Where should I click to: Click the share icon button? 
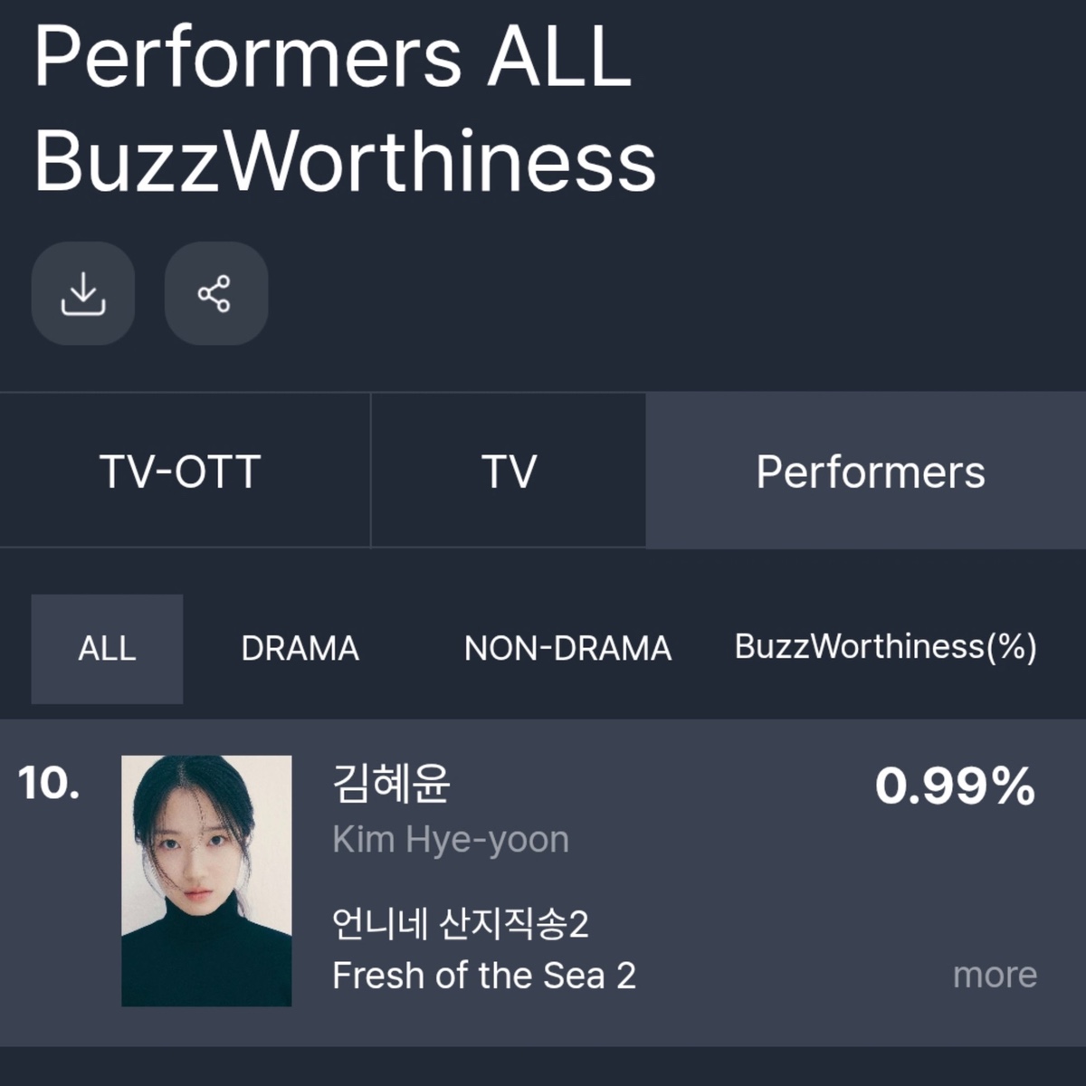tap(215, 293)
